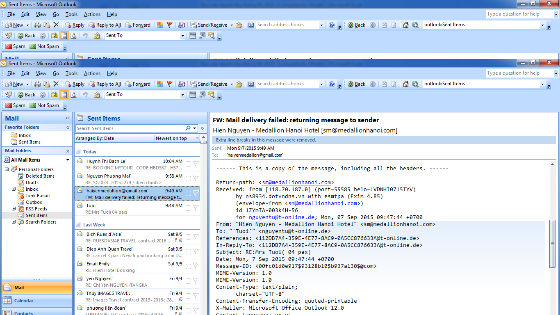
Task: Toggle category box for 'Huynh Thi Bach Le' message
Action: (188, 164)
